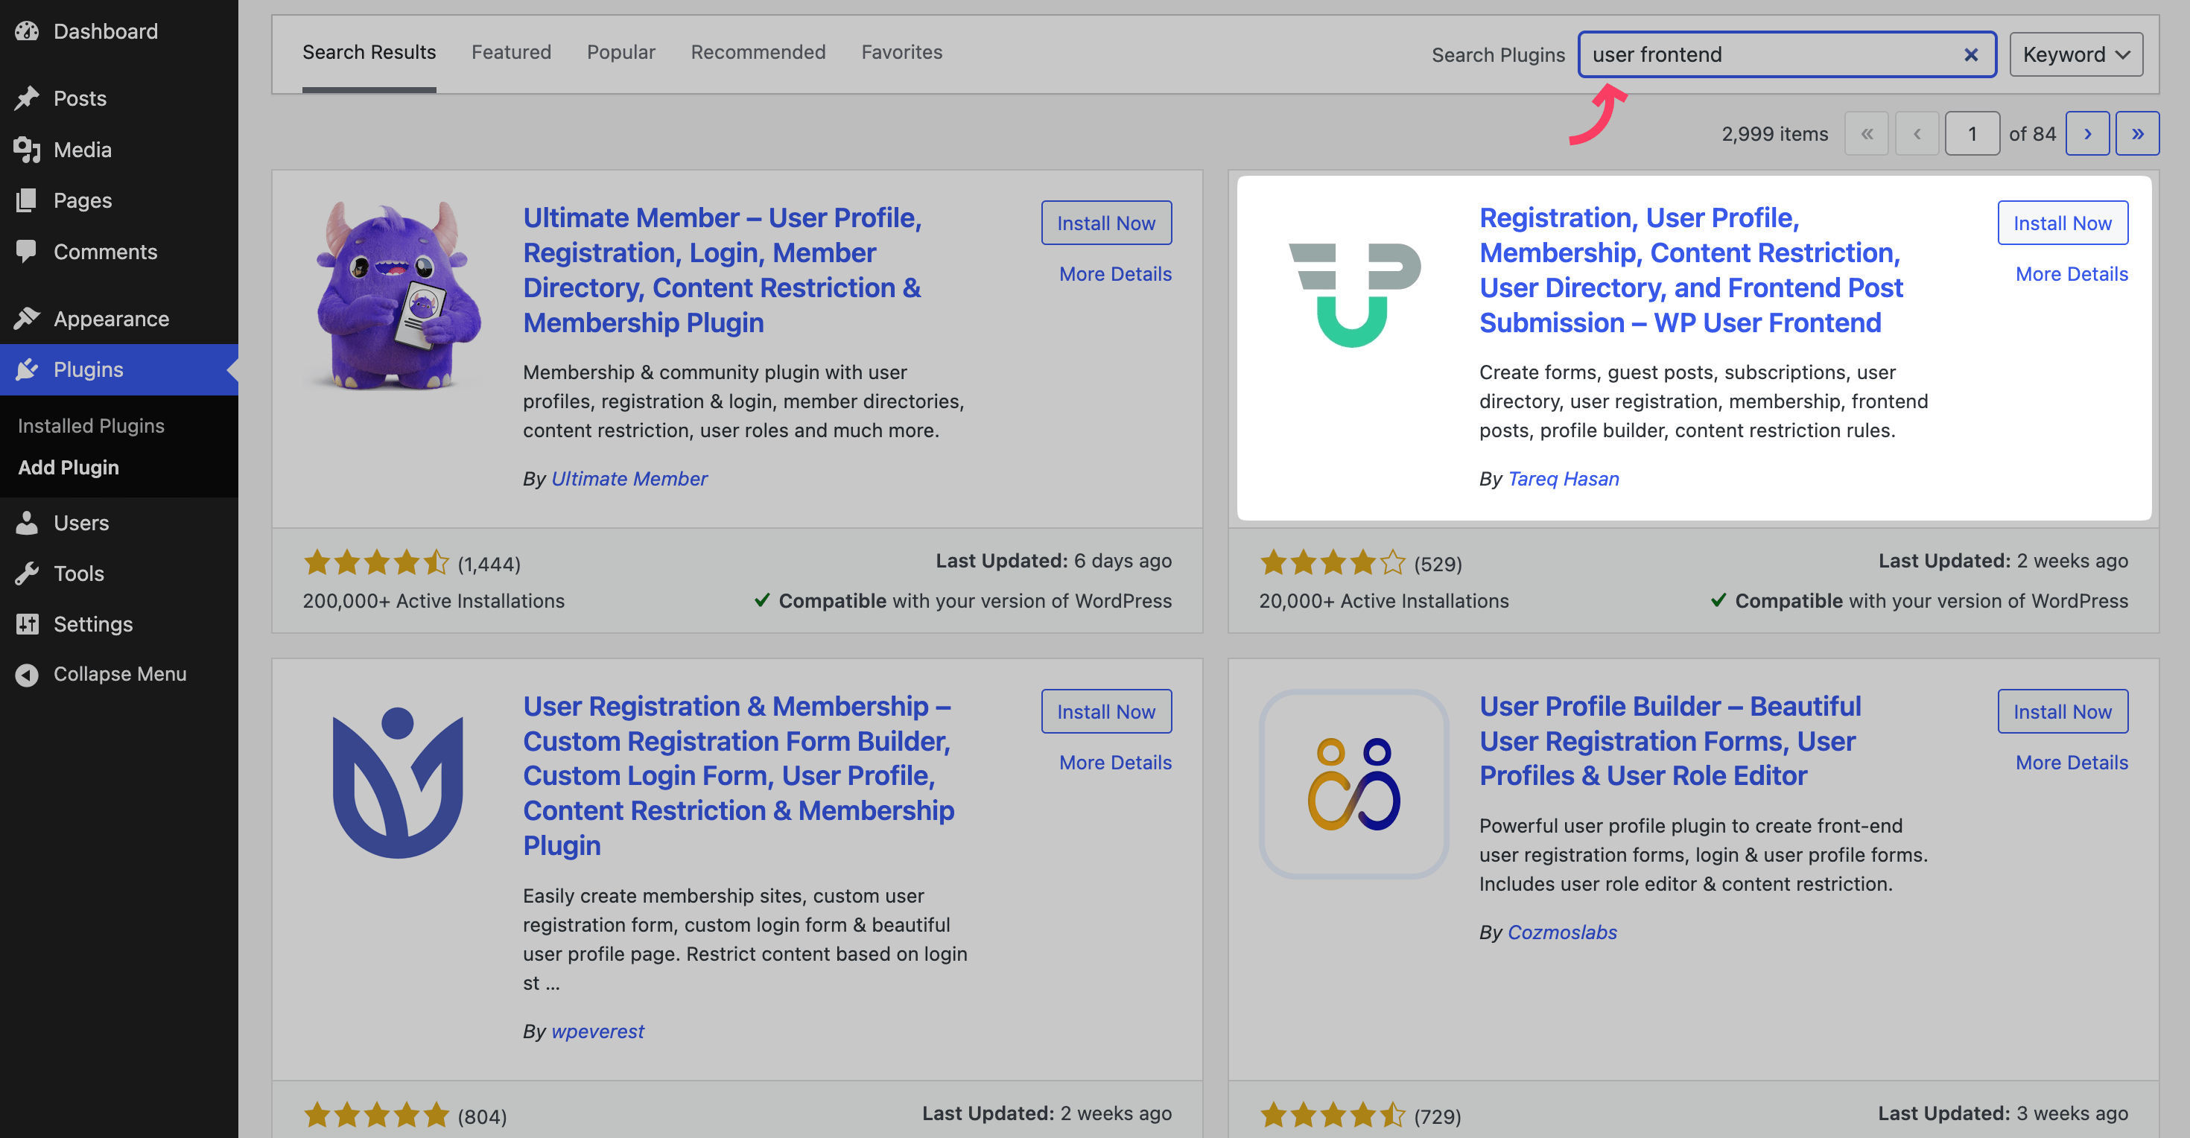Clear the search field with X icon
The height and width of the screenshot is (1138, 2190).
[1971, 54]
